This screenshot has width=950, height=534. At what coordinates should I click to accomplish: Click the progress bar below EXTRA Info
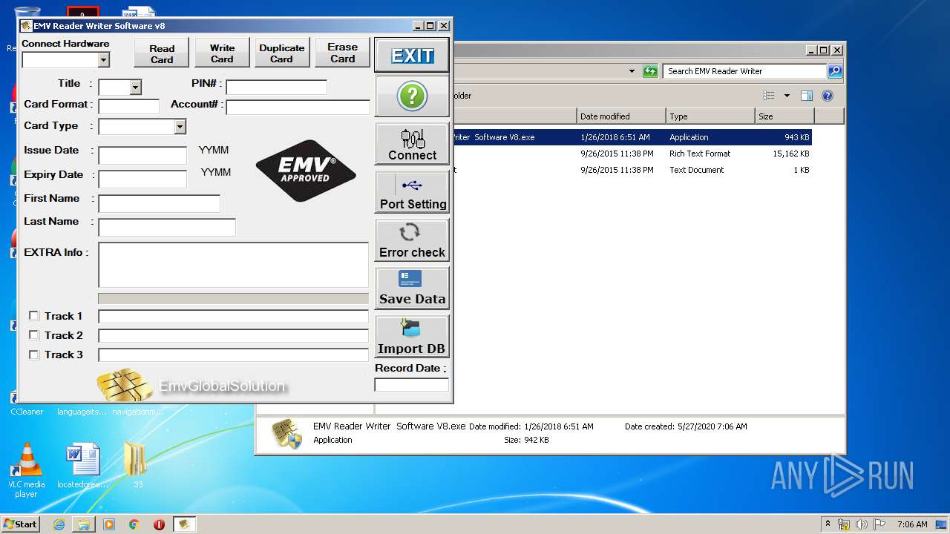(234, 298)
